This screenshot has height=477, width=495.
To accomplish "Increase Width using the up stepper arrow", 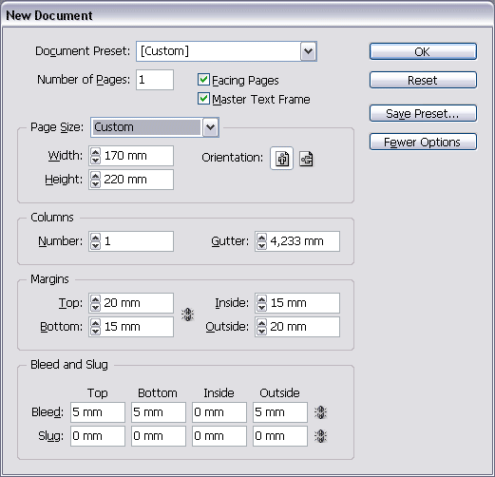I will pos(95,152).
